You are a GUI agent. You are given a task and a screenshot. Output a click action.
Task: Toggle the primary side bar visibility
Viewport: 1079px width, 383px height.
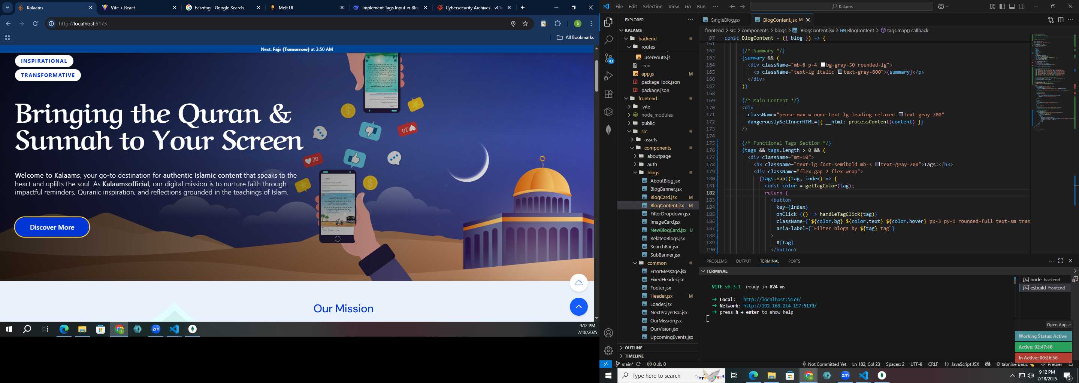tap(1002, 6)
